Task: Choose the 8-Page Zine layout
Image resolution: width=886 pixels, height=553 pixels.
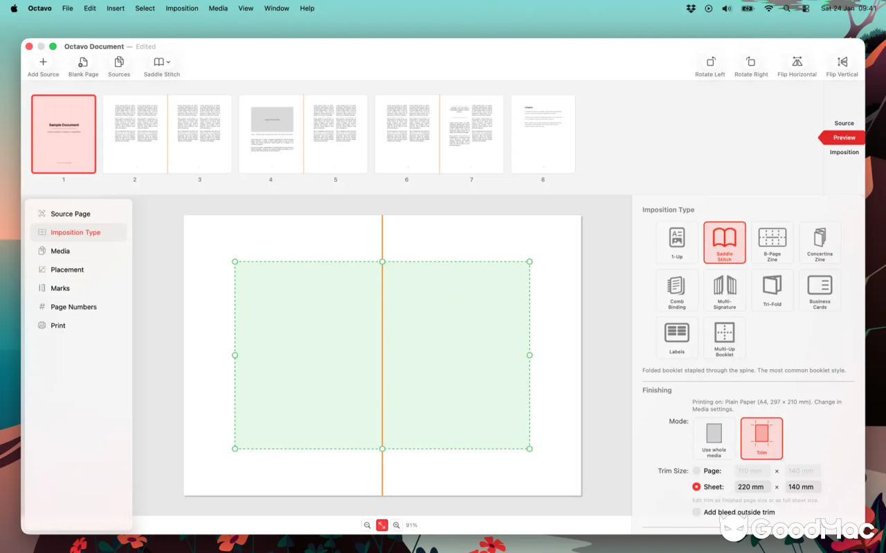Action: 772,242
